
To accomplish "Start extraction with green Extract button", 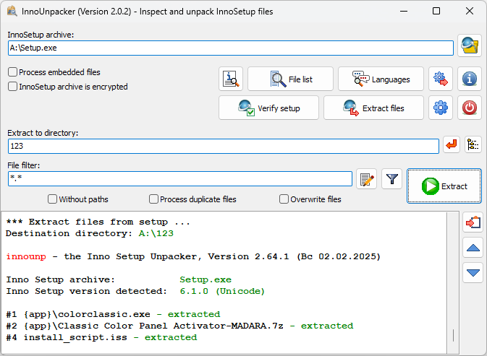I will (444, 186).
